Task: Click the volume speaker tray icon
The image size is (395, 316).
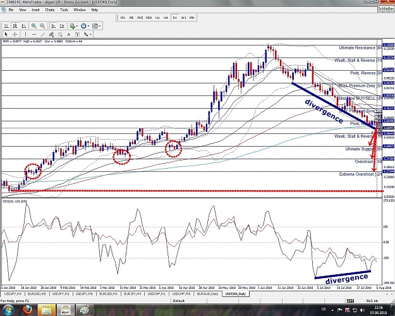Action: (362, 310)
